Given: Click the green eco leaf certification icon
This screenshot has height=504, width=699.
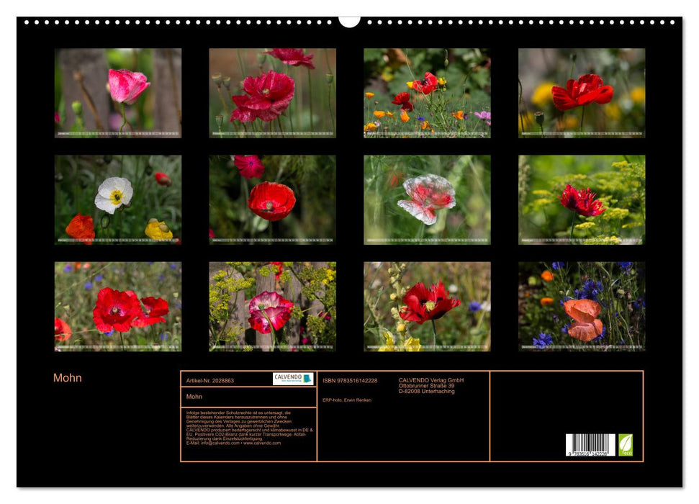Looking at the screenshot, I should click(626, 444).
